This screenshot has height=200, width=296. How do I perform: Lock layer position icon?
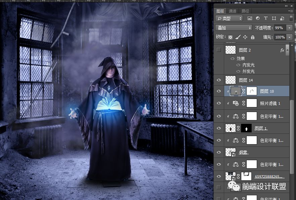245,37
